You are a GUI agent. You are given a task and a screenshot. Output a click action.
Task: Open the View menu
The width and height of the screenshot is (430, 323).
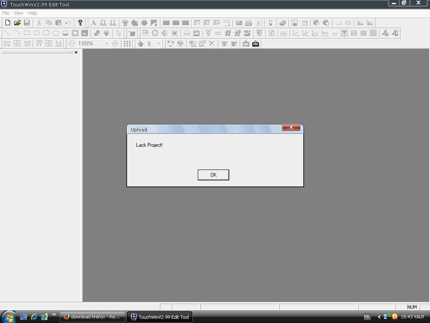tap(18, 13)
